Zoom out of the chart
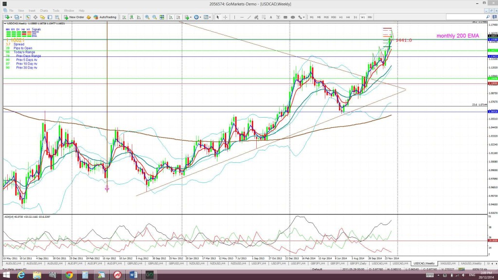 click(155, 17)
